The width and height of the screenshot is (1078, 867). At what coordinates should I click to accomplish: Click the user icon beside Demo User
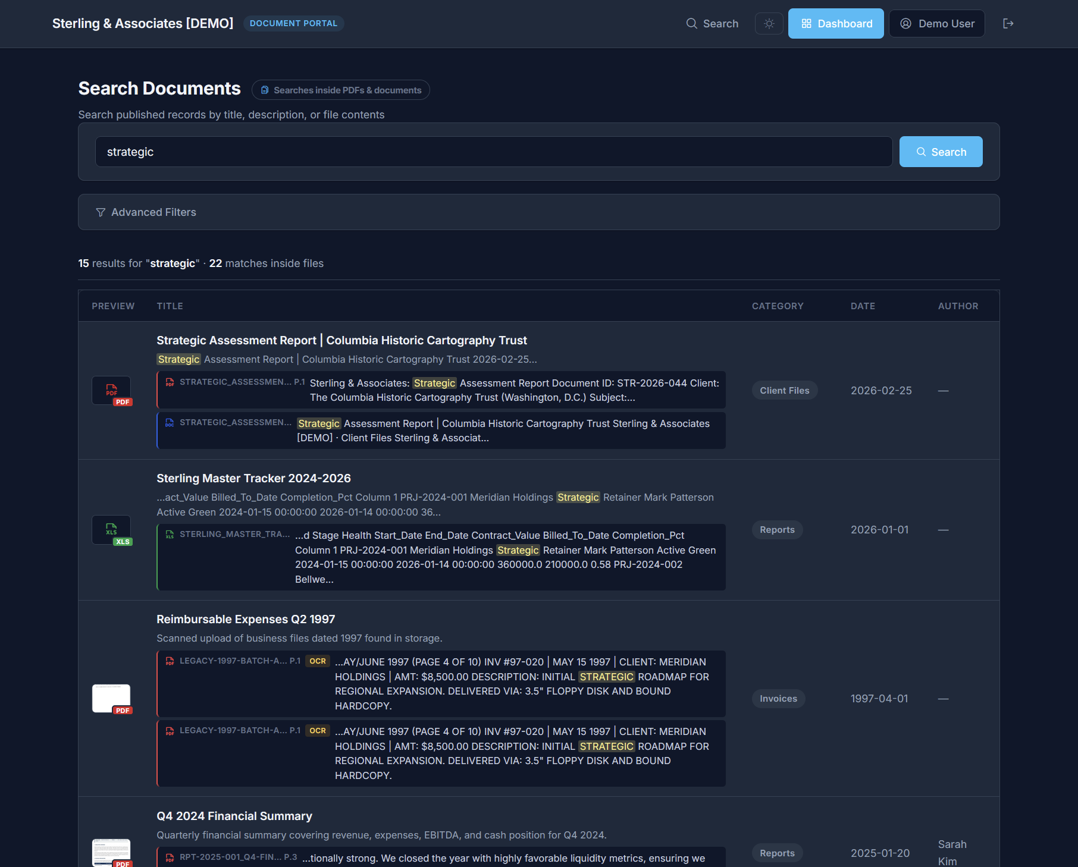pyautogui.click(x=905, y=23)
